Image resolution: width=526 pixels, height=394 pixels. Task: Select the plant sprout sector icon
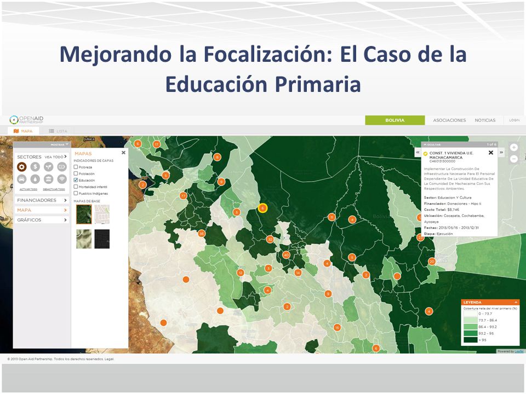49,166
